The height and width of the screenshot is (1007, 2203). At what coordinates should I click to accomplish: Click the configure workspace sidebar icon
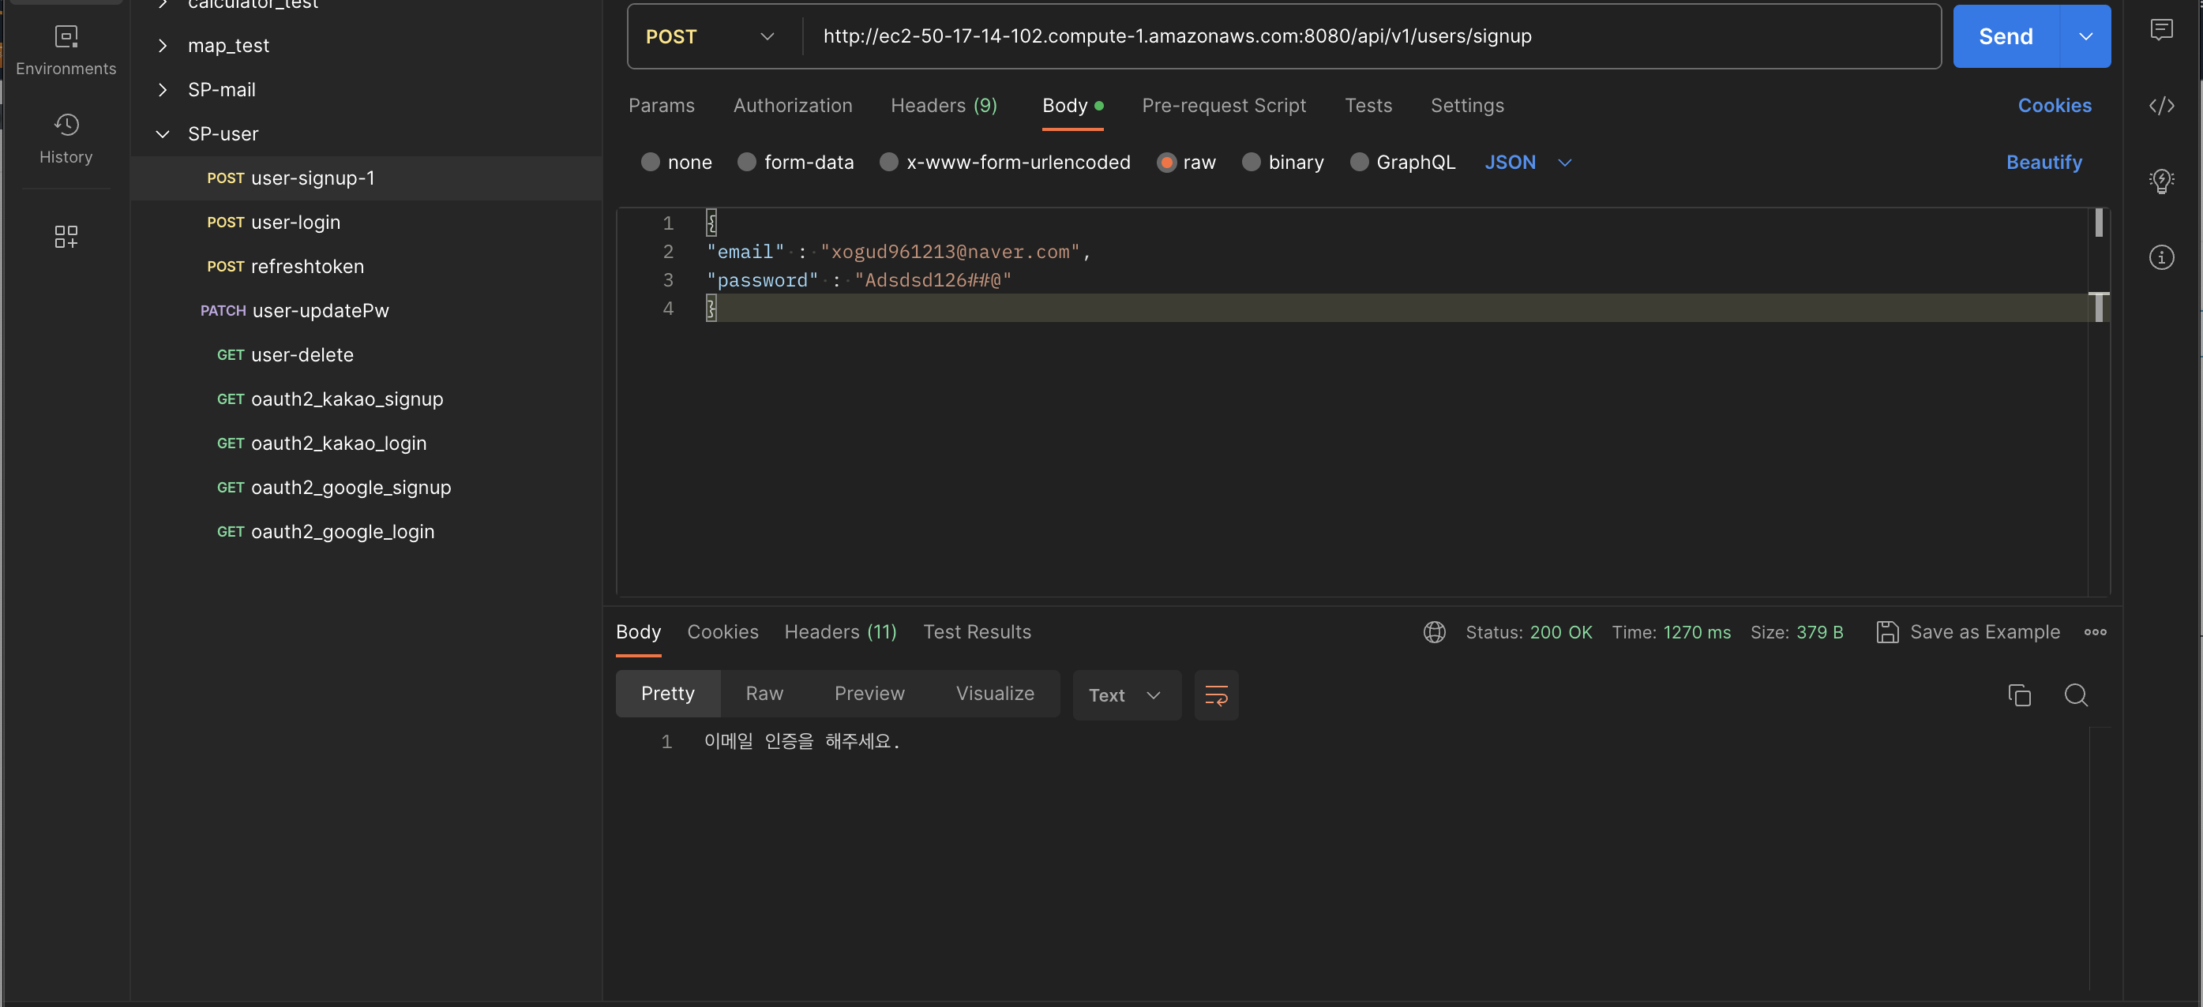66,237
